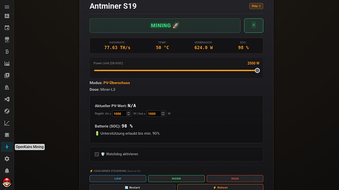
Task: Open the calendar panel in sidebar
Action: coord(7,27)
